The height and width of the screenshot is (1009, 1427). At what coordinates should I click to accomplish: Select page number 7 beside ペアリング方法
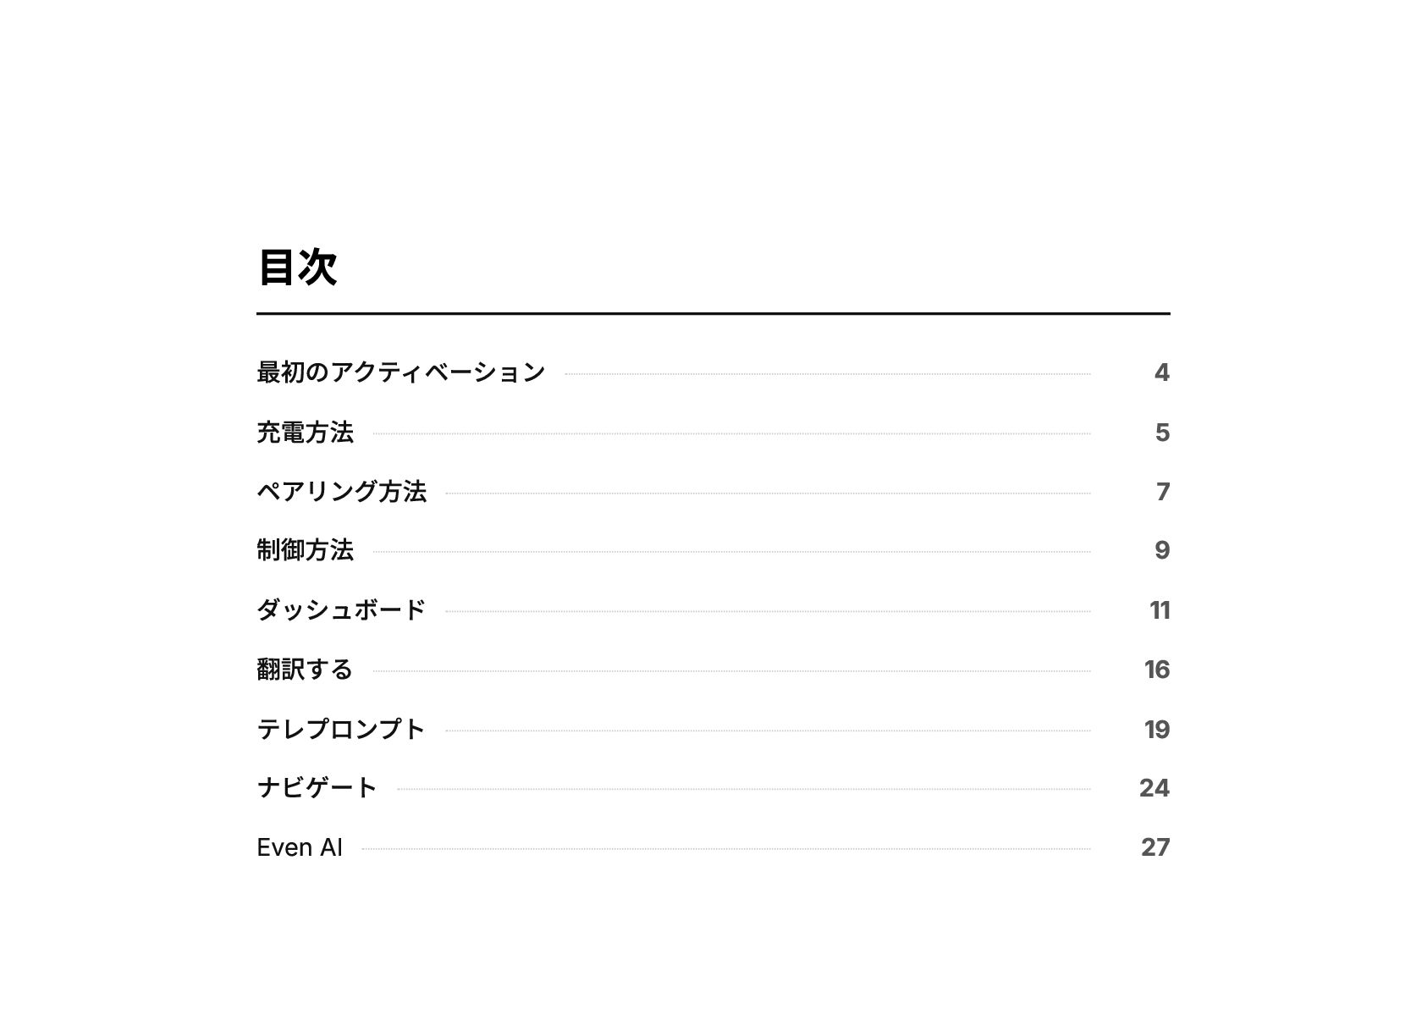pos(1163,492)
